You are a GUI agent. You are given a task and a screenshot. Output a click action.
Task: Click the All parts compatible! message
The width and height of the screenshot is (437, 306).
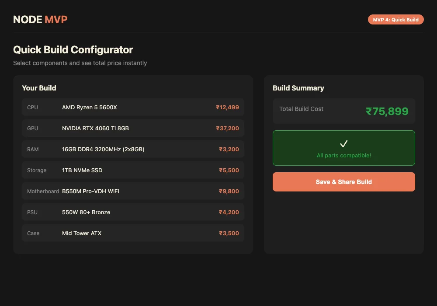click(344, 156)
